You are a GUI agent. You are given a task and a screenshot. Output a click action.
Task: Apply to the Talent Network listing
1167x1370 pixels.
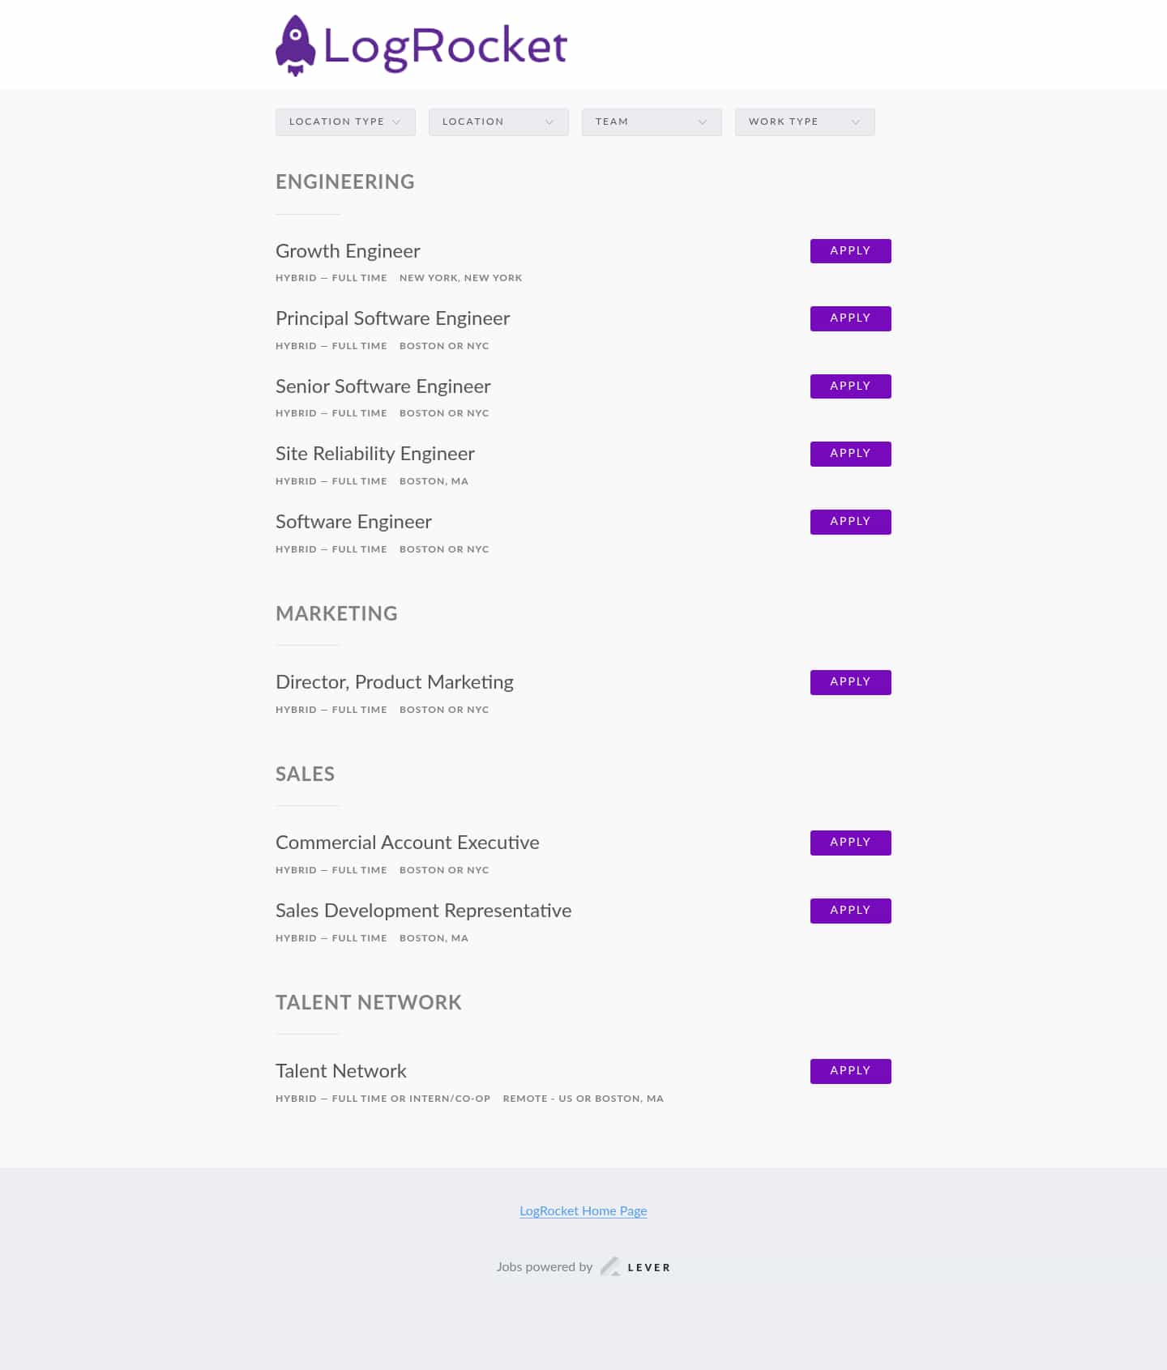(x=850, y=1071)
